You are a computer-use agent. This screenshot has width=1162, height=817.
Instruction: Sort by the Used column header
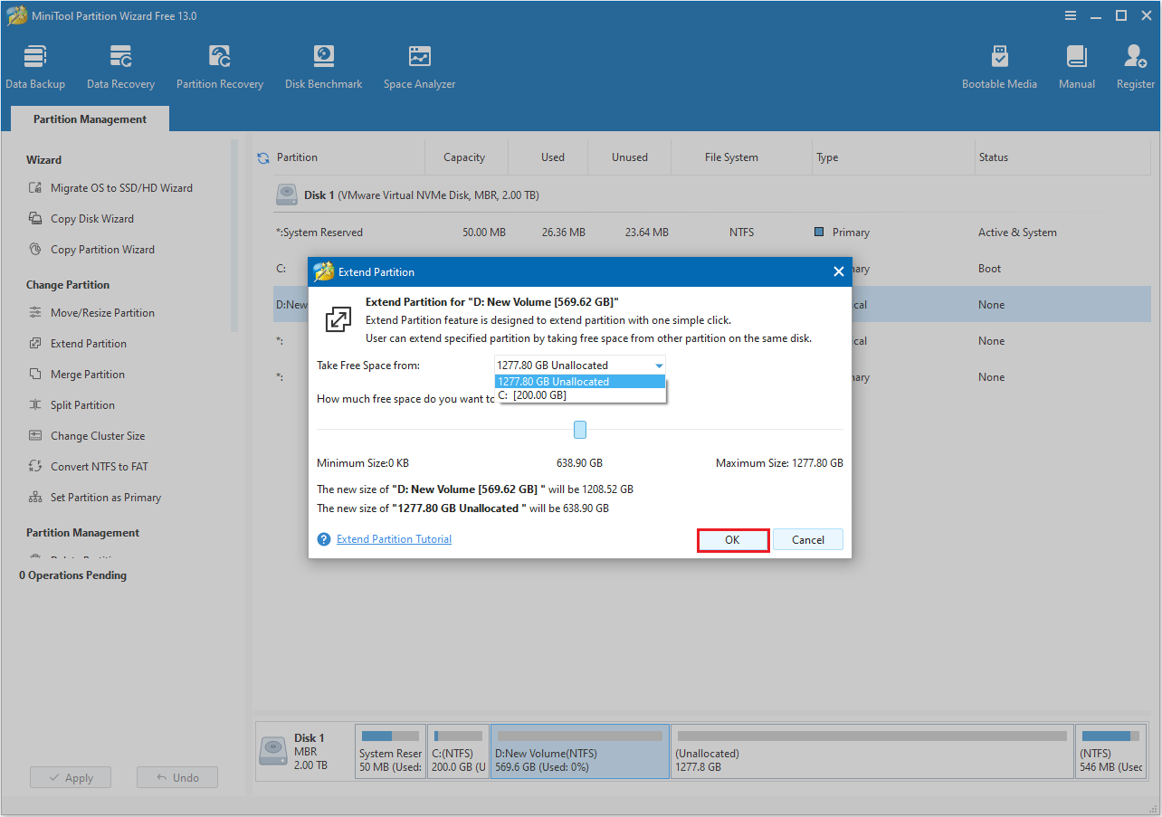click(553, 157)
